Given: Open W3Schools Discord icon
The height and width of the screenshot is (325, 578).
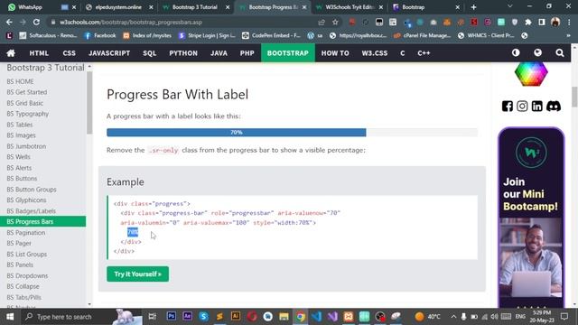Looking at the screenshot, I should pyautogui.click(x=554, y=107).
